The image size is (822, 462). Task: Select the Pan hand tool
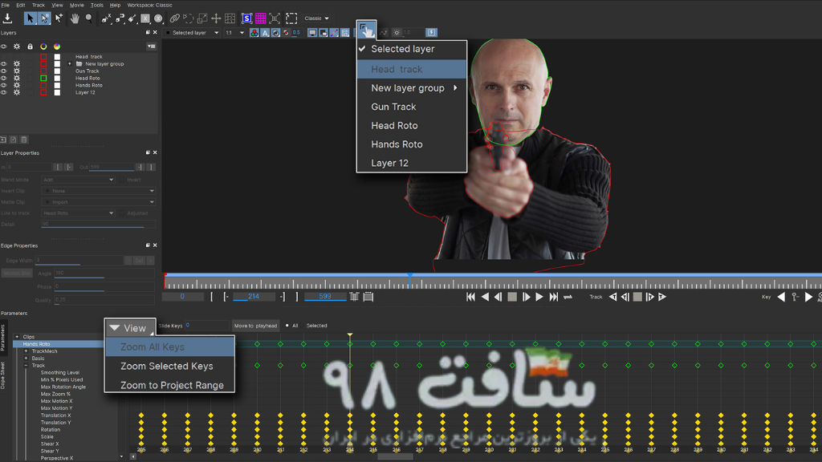[75, 18]
